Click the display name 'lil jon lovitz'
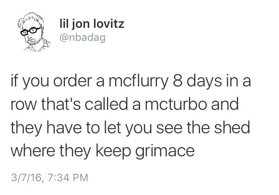 pos(91,24)
